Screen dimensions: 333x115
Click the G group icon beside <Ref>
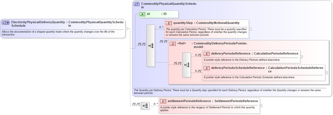[x=173, y=44]
